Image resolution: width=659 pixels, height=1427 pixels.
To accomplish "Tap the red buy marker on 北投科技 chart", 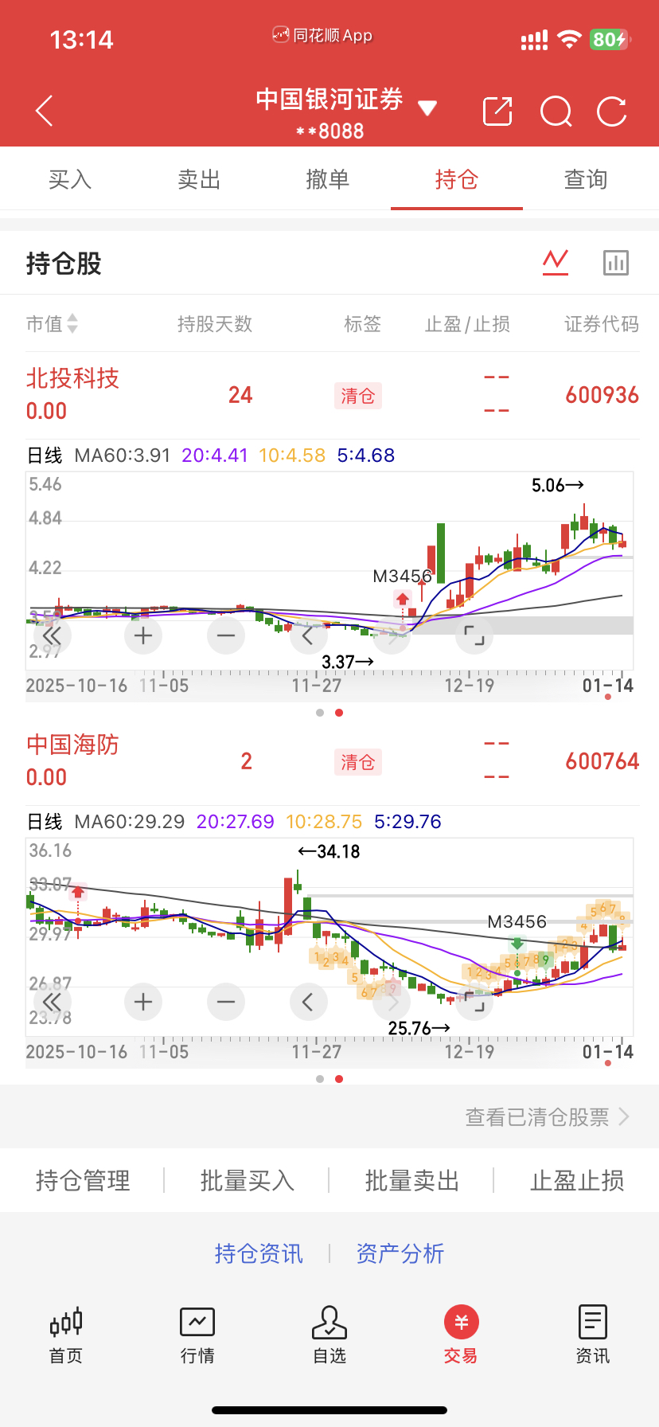I will tap(403, 599).
